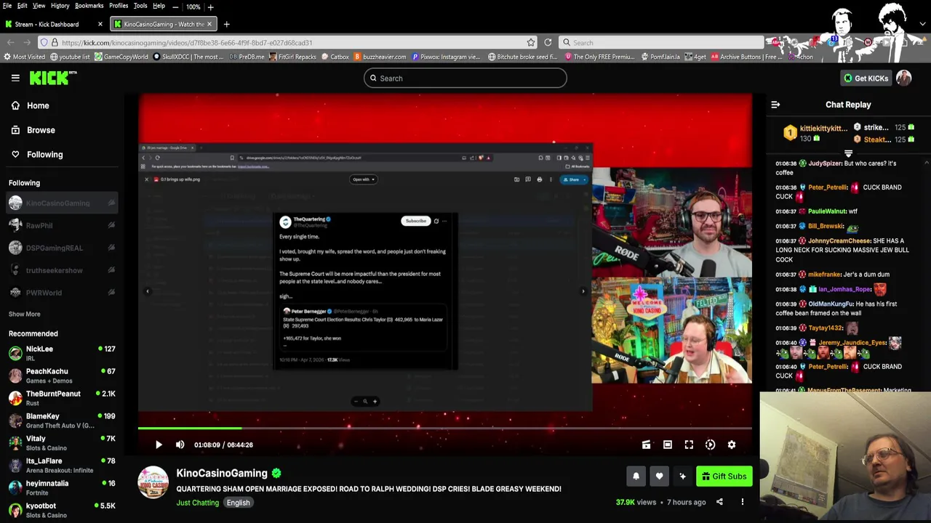The image size is (931, 523).
Task: Zoom in with the browser plus button
Action: point(211,7)
